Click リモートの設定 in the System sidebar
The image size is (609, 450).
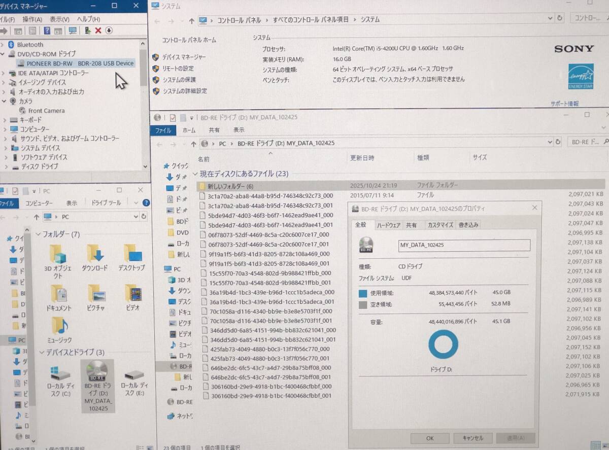pos(179,69)
